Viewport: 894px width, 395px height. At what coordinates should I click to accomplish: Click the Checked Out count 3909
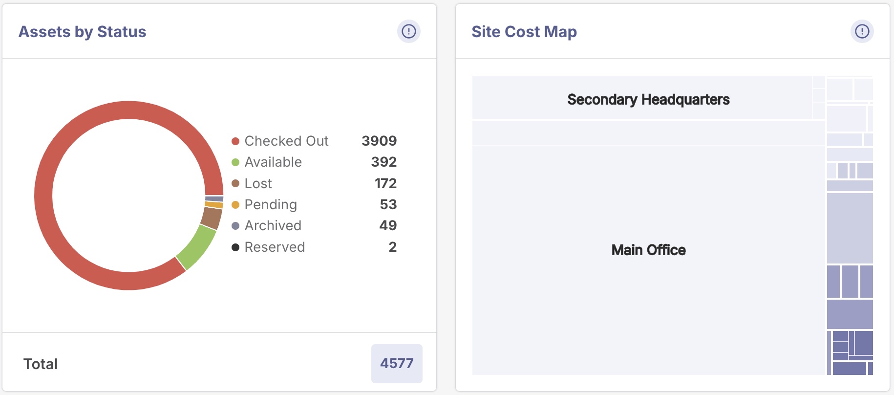pyautogui.click(x=379, y=141)
